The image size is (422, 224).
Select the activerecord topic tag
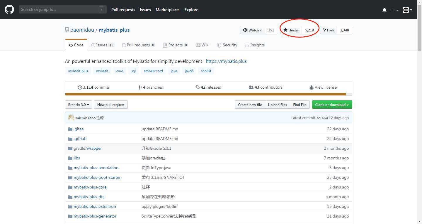153,71
